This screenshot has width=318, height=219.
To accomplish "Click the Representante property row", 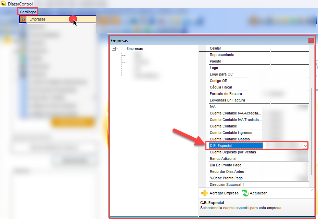I will (222, 55).
